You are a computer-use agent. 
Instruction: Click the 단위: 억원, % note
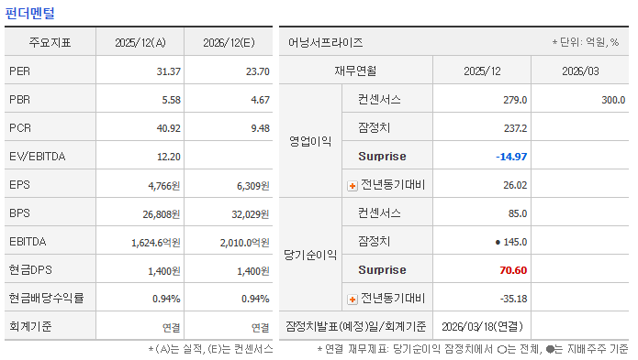pyautogui.click(x=585, y=42)
